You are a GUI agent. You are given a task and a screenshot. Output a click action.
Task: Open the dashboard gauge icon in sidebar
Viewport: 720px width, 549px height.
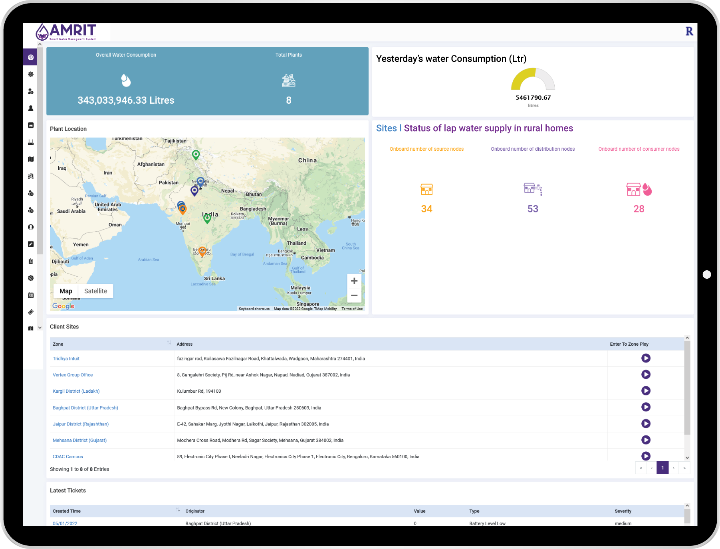(31, 57)
